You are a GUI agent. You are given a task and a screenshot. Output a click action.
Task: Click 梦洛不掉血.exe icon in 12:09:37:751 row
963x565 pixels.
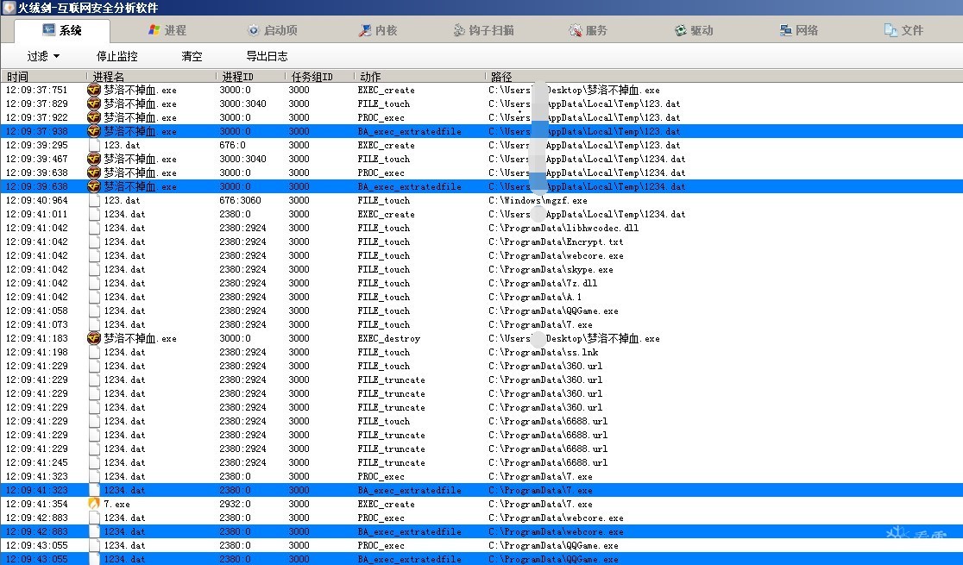[94, 90]
